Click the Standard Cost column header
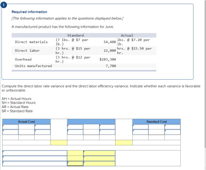 pyautogui.click(x=156, y=122)
